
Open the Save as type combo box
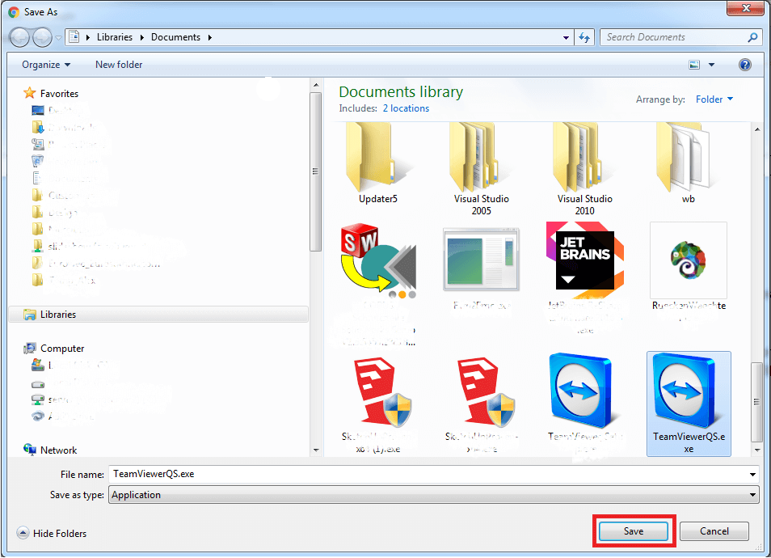433,495
